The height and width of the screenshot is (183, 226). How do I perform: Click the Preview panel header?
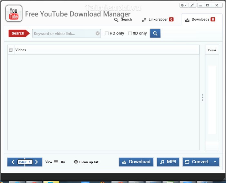tap(212, 50)
